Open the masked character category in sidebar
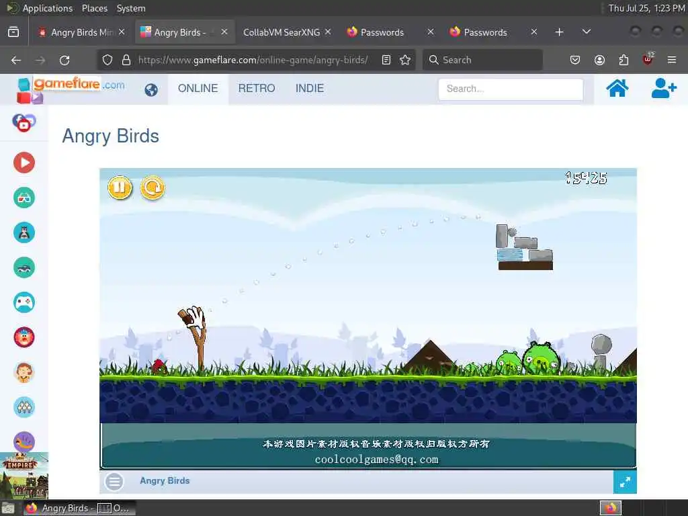688x516 pixels. point(24,232)
